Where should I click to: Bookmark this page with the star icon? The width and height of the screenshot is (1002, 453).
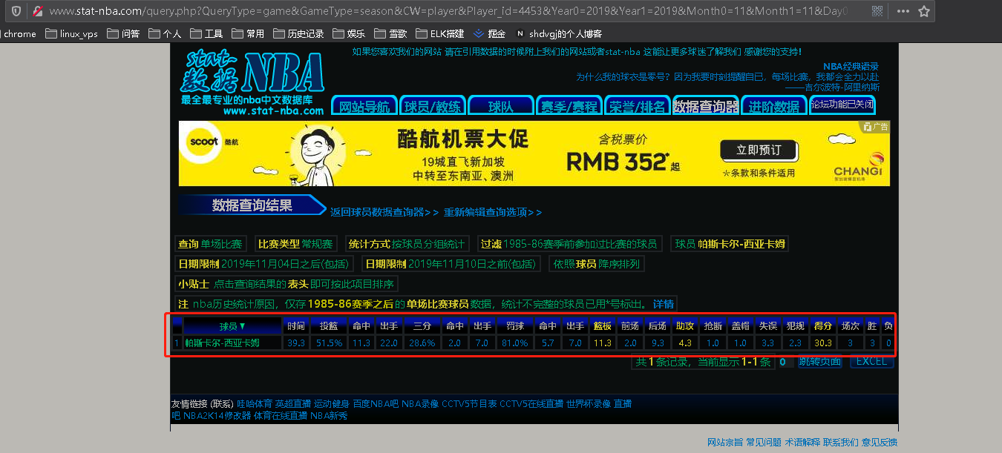(924, 11)
